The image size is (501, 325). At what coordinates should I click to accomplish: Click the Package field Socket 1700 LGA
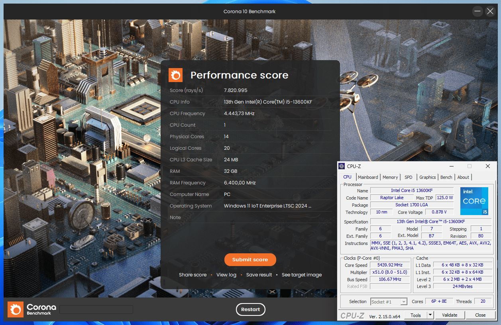(x=412, y=205)
